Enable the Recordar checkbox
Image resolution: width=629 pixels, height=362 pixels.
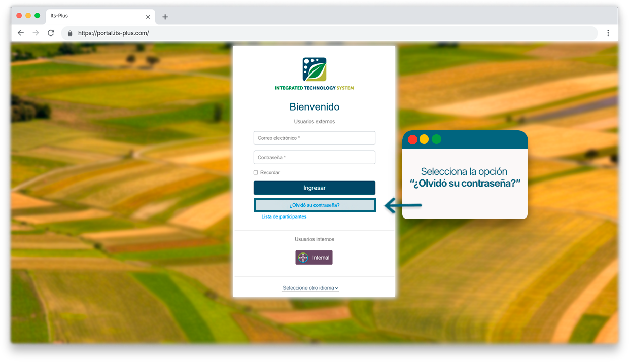tap(256, 173)
